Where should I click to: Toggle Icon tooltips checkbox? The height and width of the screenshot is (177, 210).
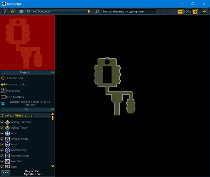click(x=3, y=97)
